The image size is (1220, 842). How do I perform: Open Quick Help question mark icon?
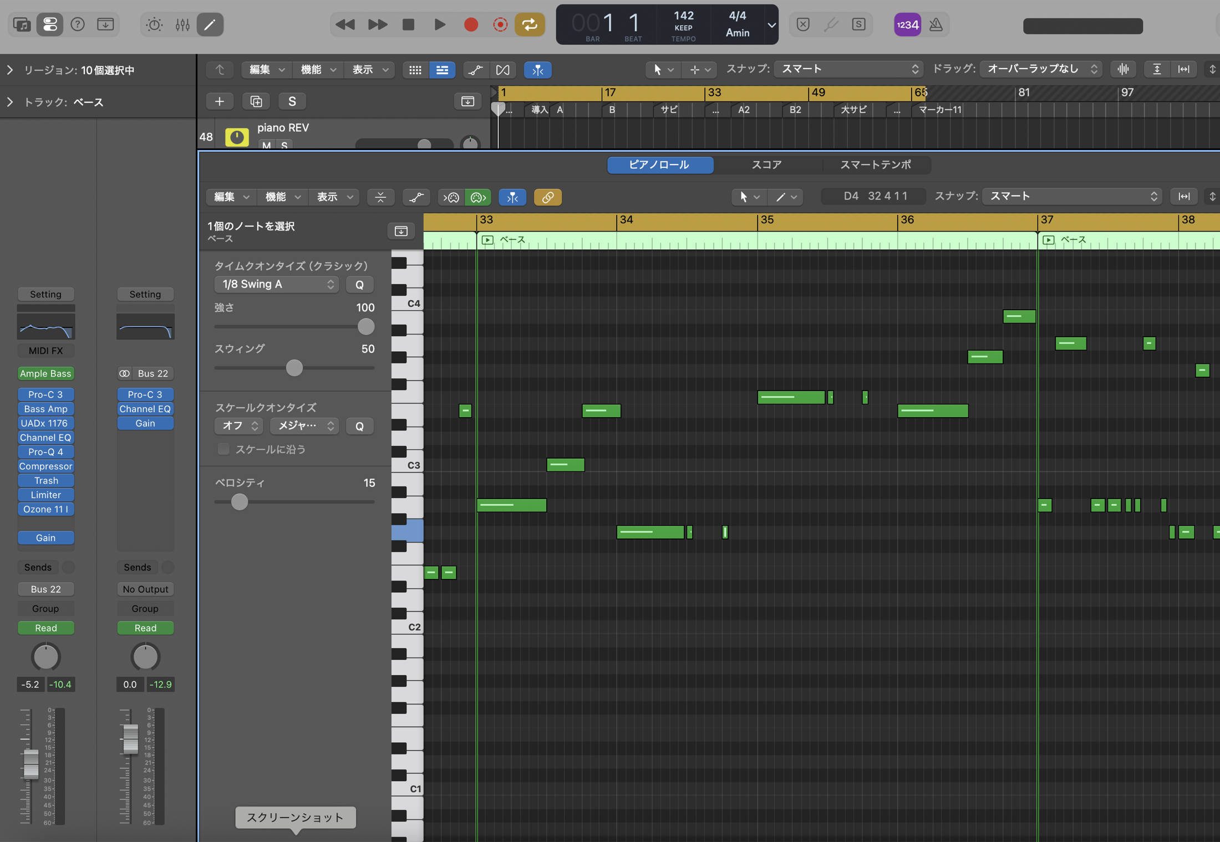(x=78, y=24)
